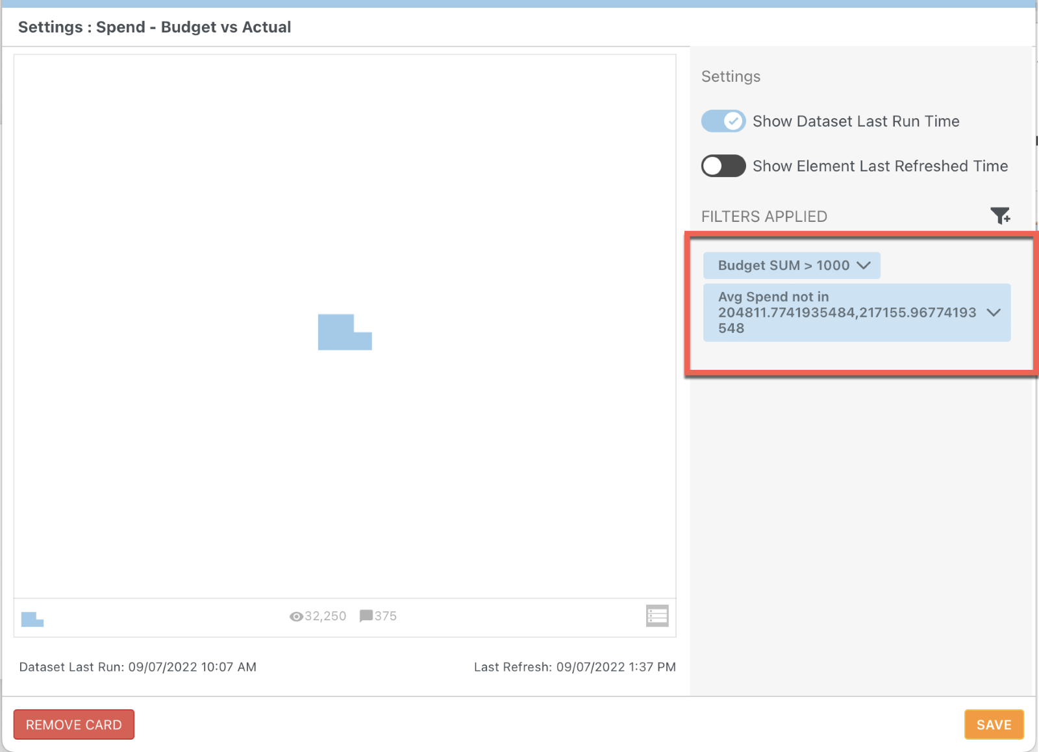The height and width of the screenshot is (752, 1039).
Task: Save the card settings
Action: pos(994,724)
